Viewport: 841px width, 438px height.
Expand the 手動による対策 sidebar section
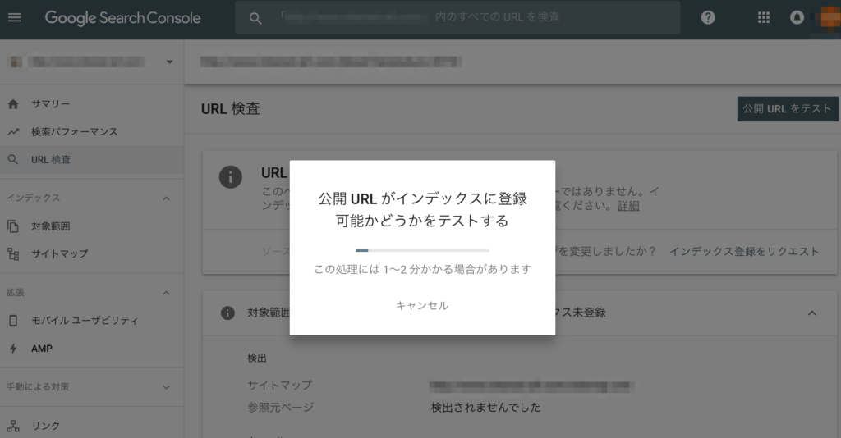(166, 387)
